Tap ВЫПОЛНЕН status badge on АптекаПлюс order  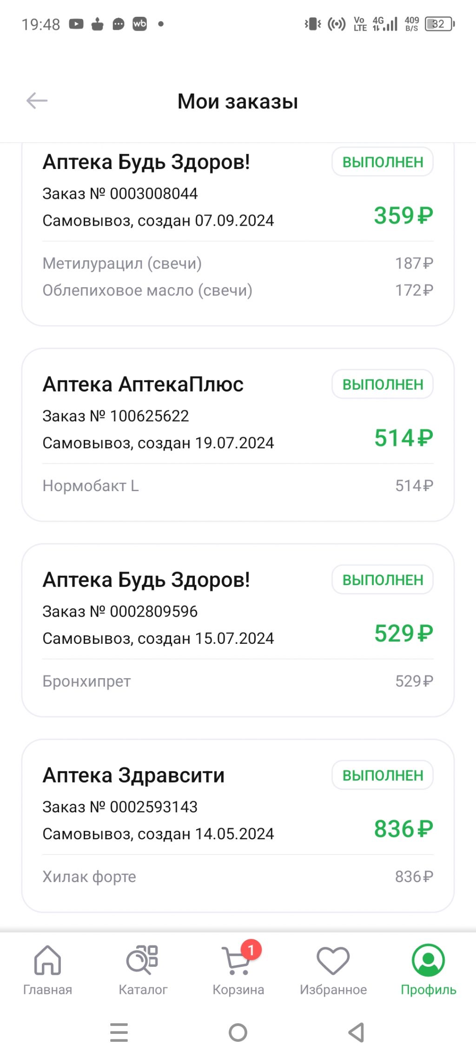[x=383, y=384]
